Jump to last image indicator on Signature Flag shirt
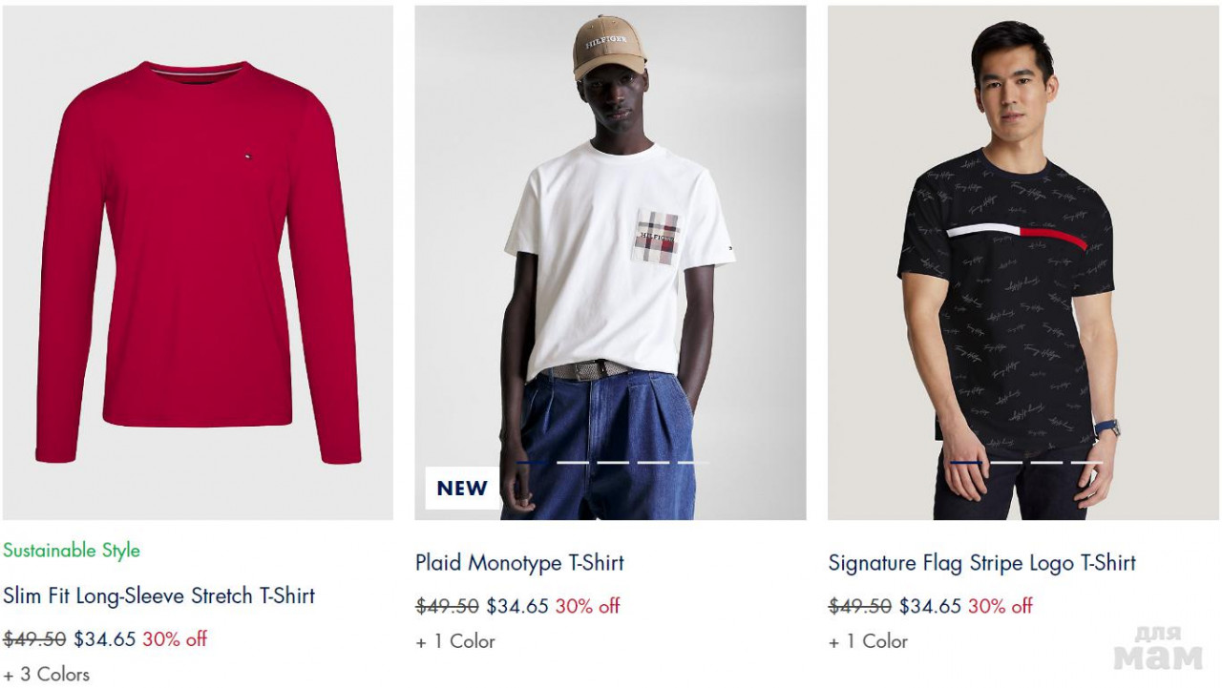 tap(1086, 463)
